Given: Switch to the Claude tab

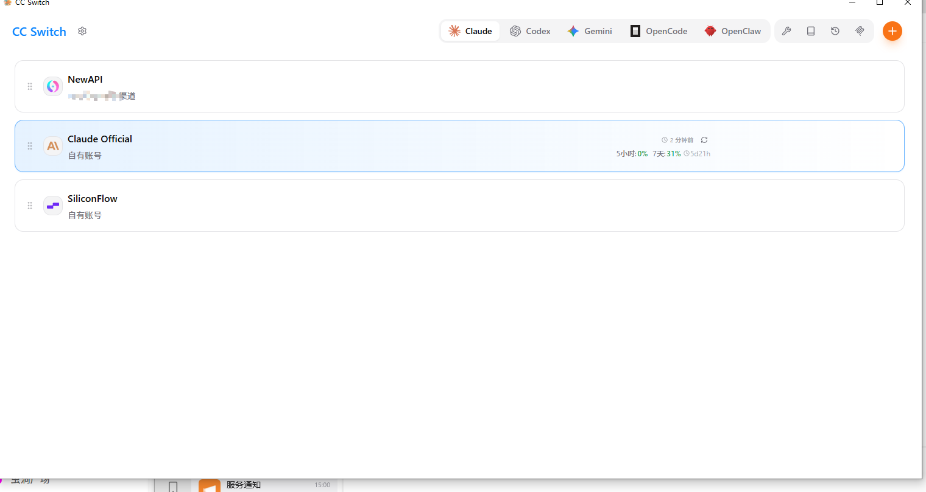Looking at the screenshot, I should (x=470, y=31).
